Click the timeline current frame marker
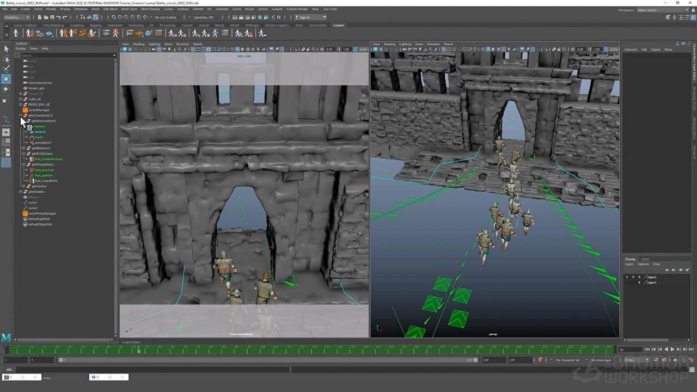This screenshot has width=697, height=392. pos(138,350)
